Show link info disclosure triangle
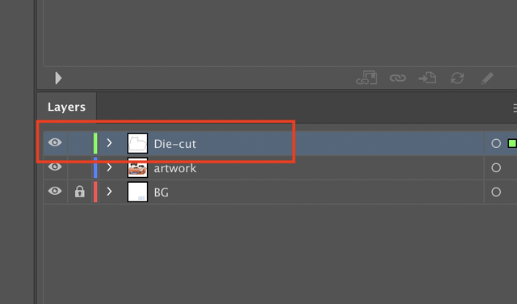Image resolution: width=517 pixels, height=304 pixels. (58, 78)
